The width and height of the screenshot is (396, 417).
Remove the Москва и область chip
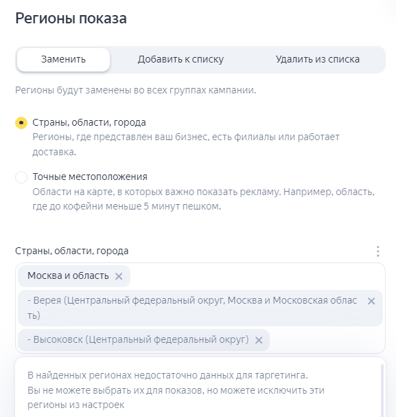(119, 276)
